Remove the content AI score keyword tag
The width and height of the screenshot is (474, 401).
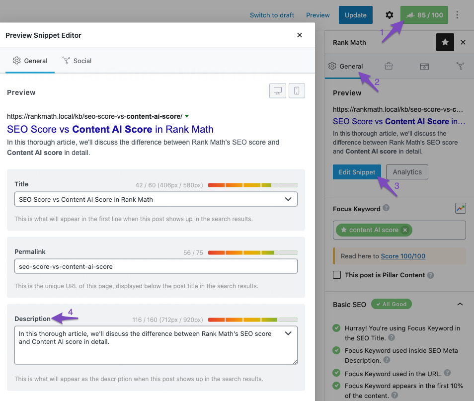[405, 230]
